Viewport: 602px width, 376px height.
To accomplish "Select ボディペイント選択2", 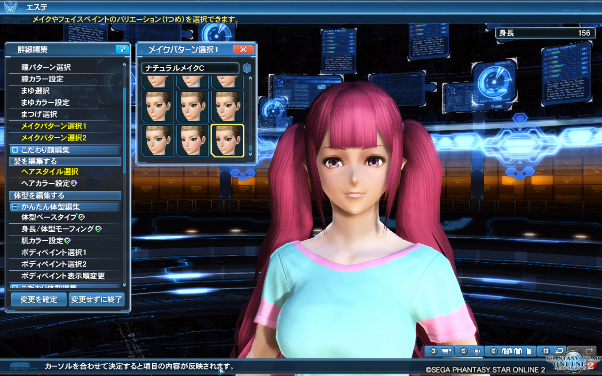I will click(x=65, y=264).
